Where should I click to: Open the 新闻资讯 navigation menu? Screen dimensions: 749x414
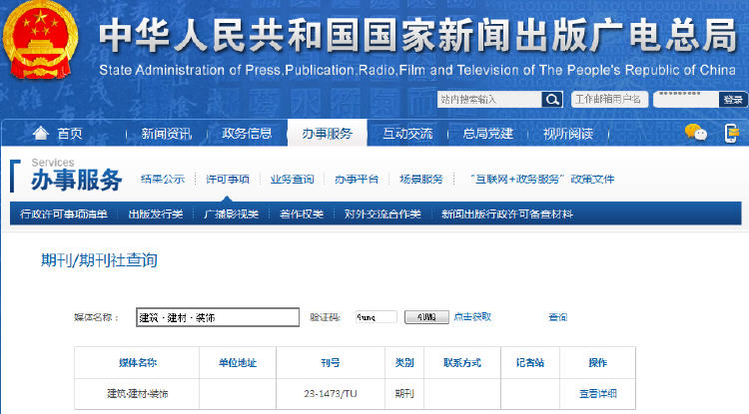point(166,134)
